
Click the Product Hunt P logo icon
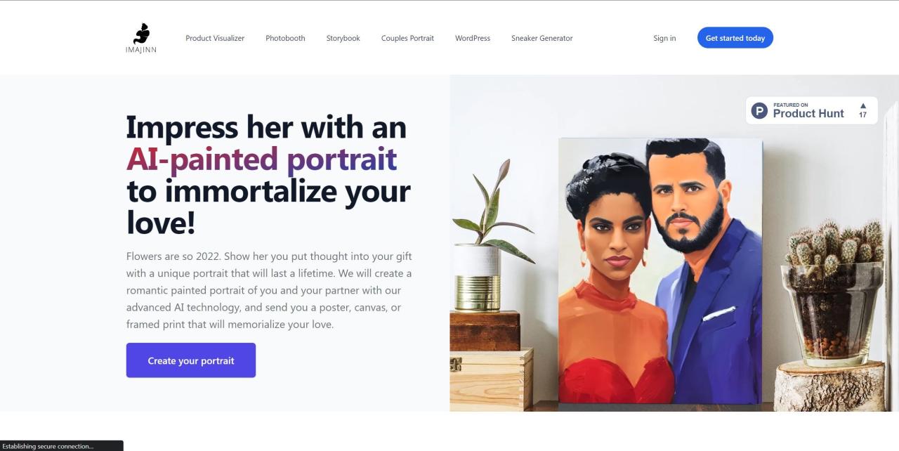point(759,110)
